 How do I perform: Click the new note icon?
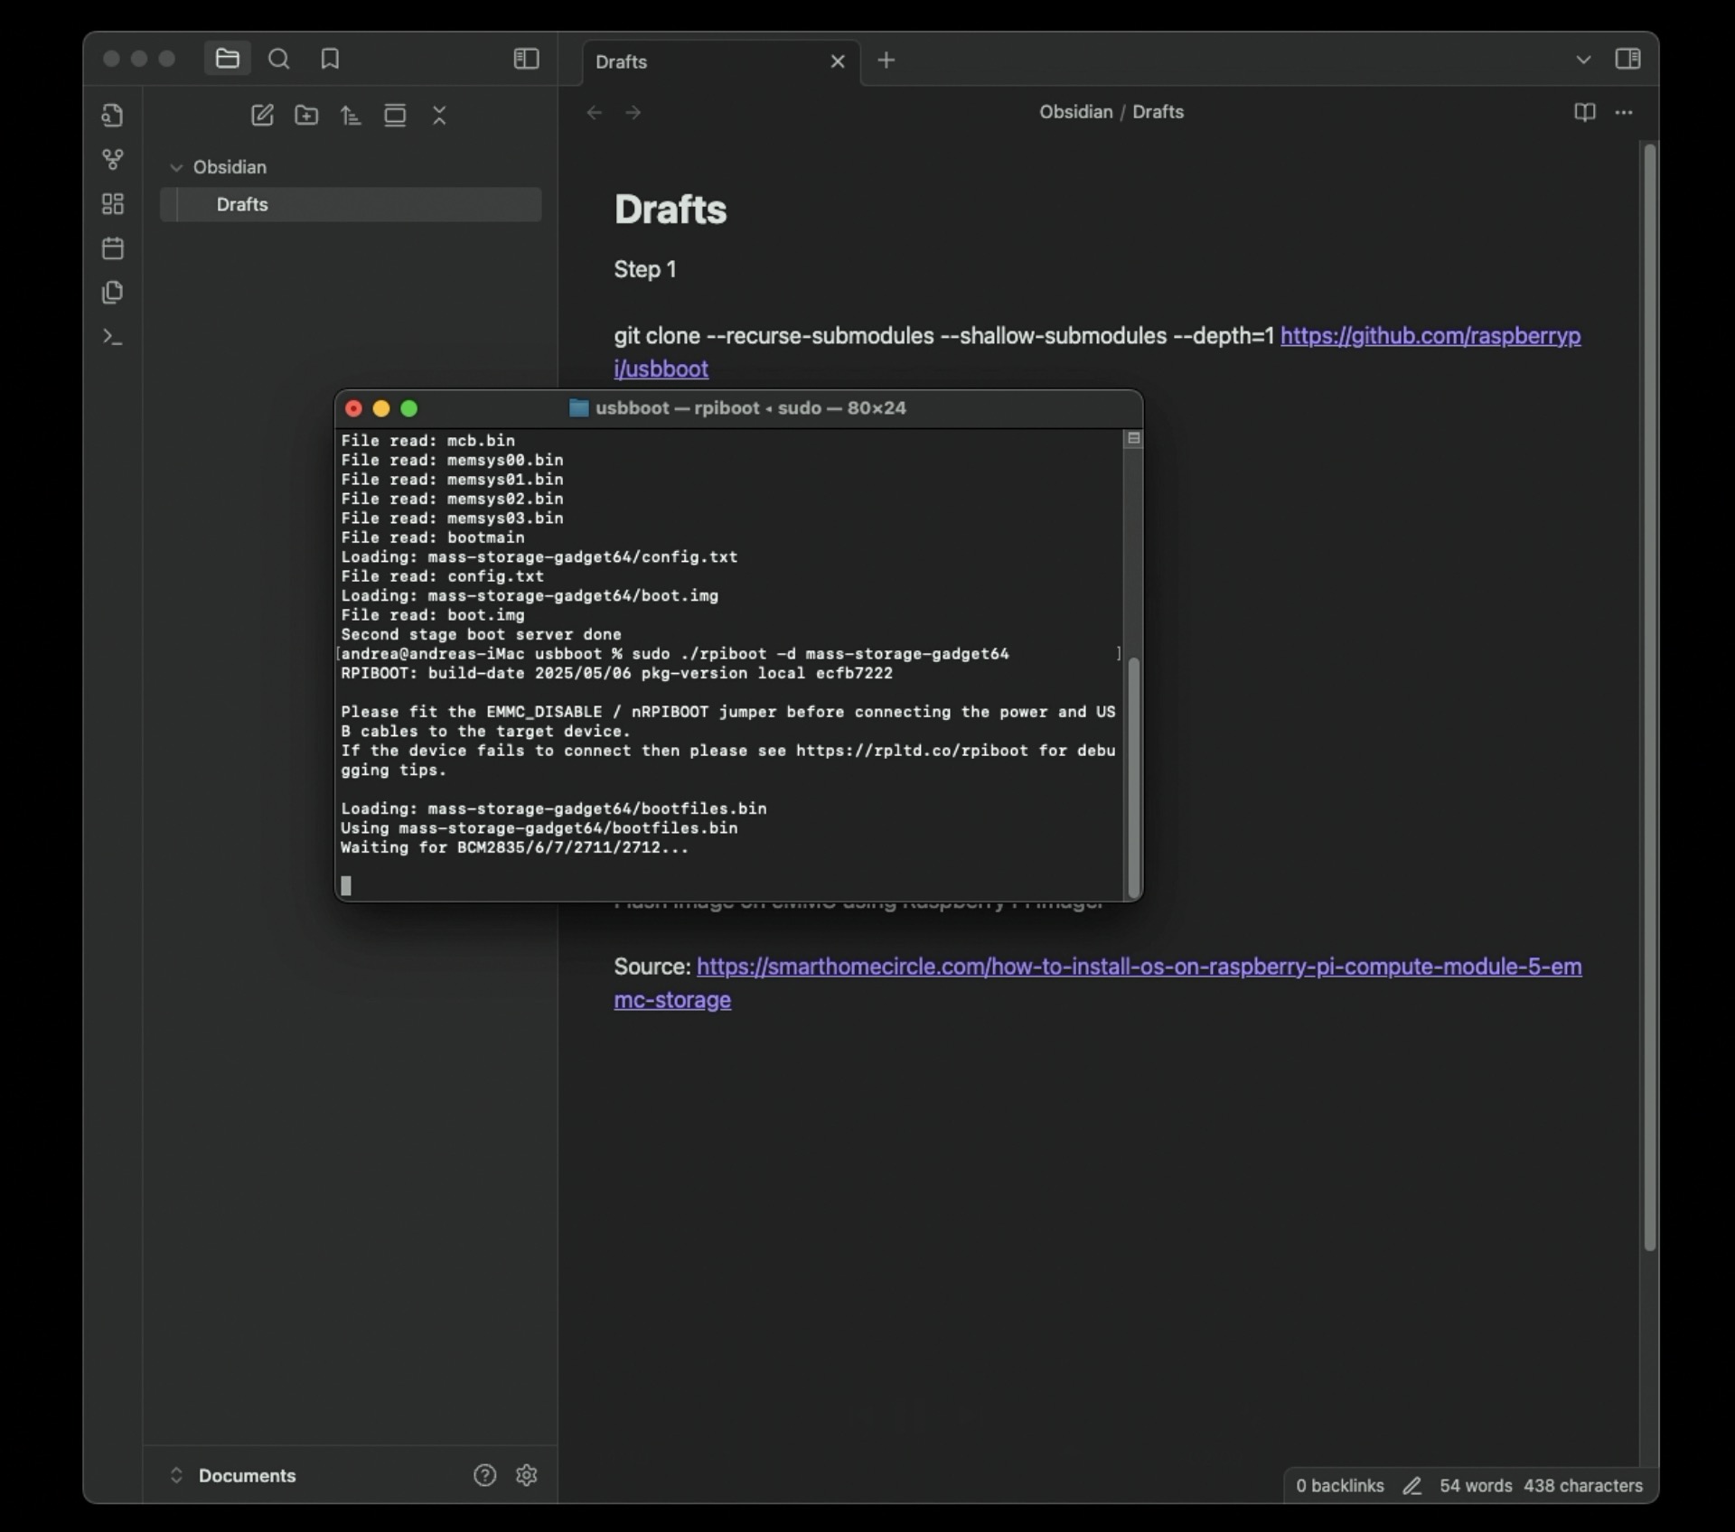pos(262,115)
